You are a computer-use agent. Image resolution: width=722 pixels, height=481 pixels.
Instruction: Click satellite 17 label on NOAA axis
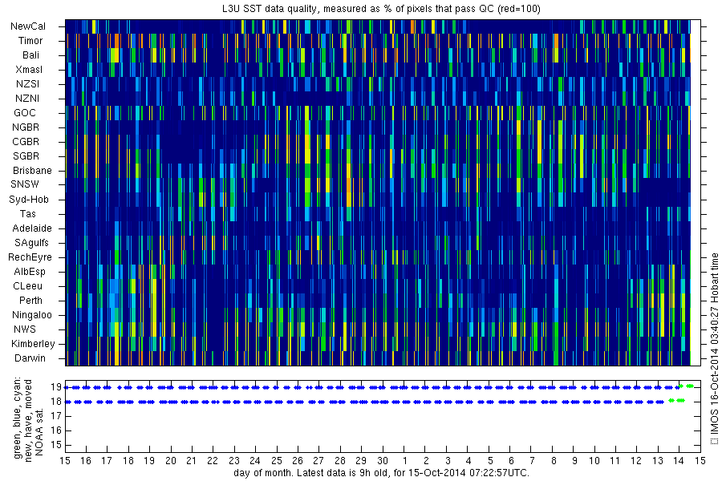click(56, 417)
